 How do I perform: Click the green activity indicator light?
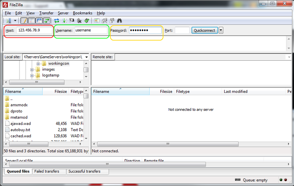click(281, 180)
